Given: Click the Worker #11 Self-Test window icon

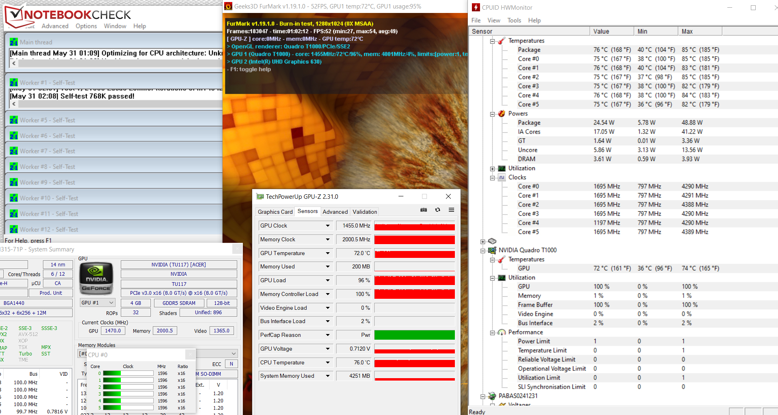Looking at the screenshot, I should coord(14,214).
